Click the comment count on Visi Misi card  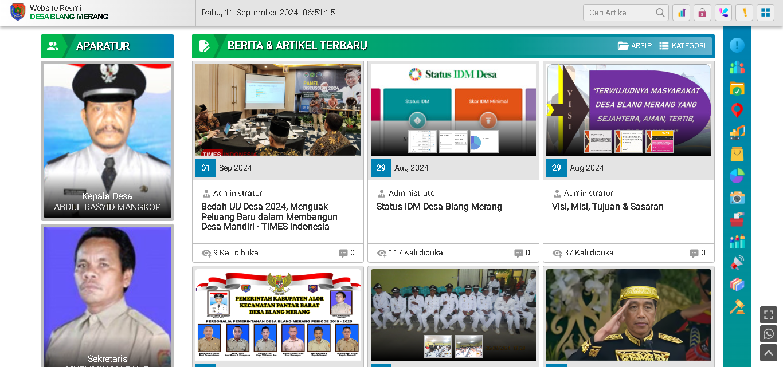(698, 252)
